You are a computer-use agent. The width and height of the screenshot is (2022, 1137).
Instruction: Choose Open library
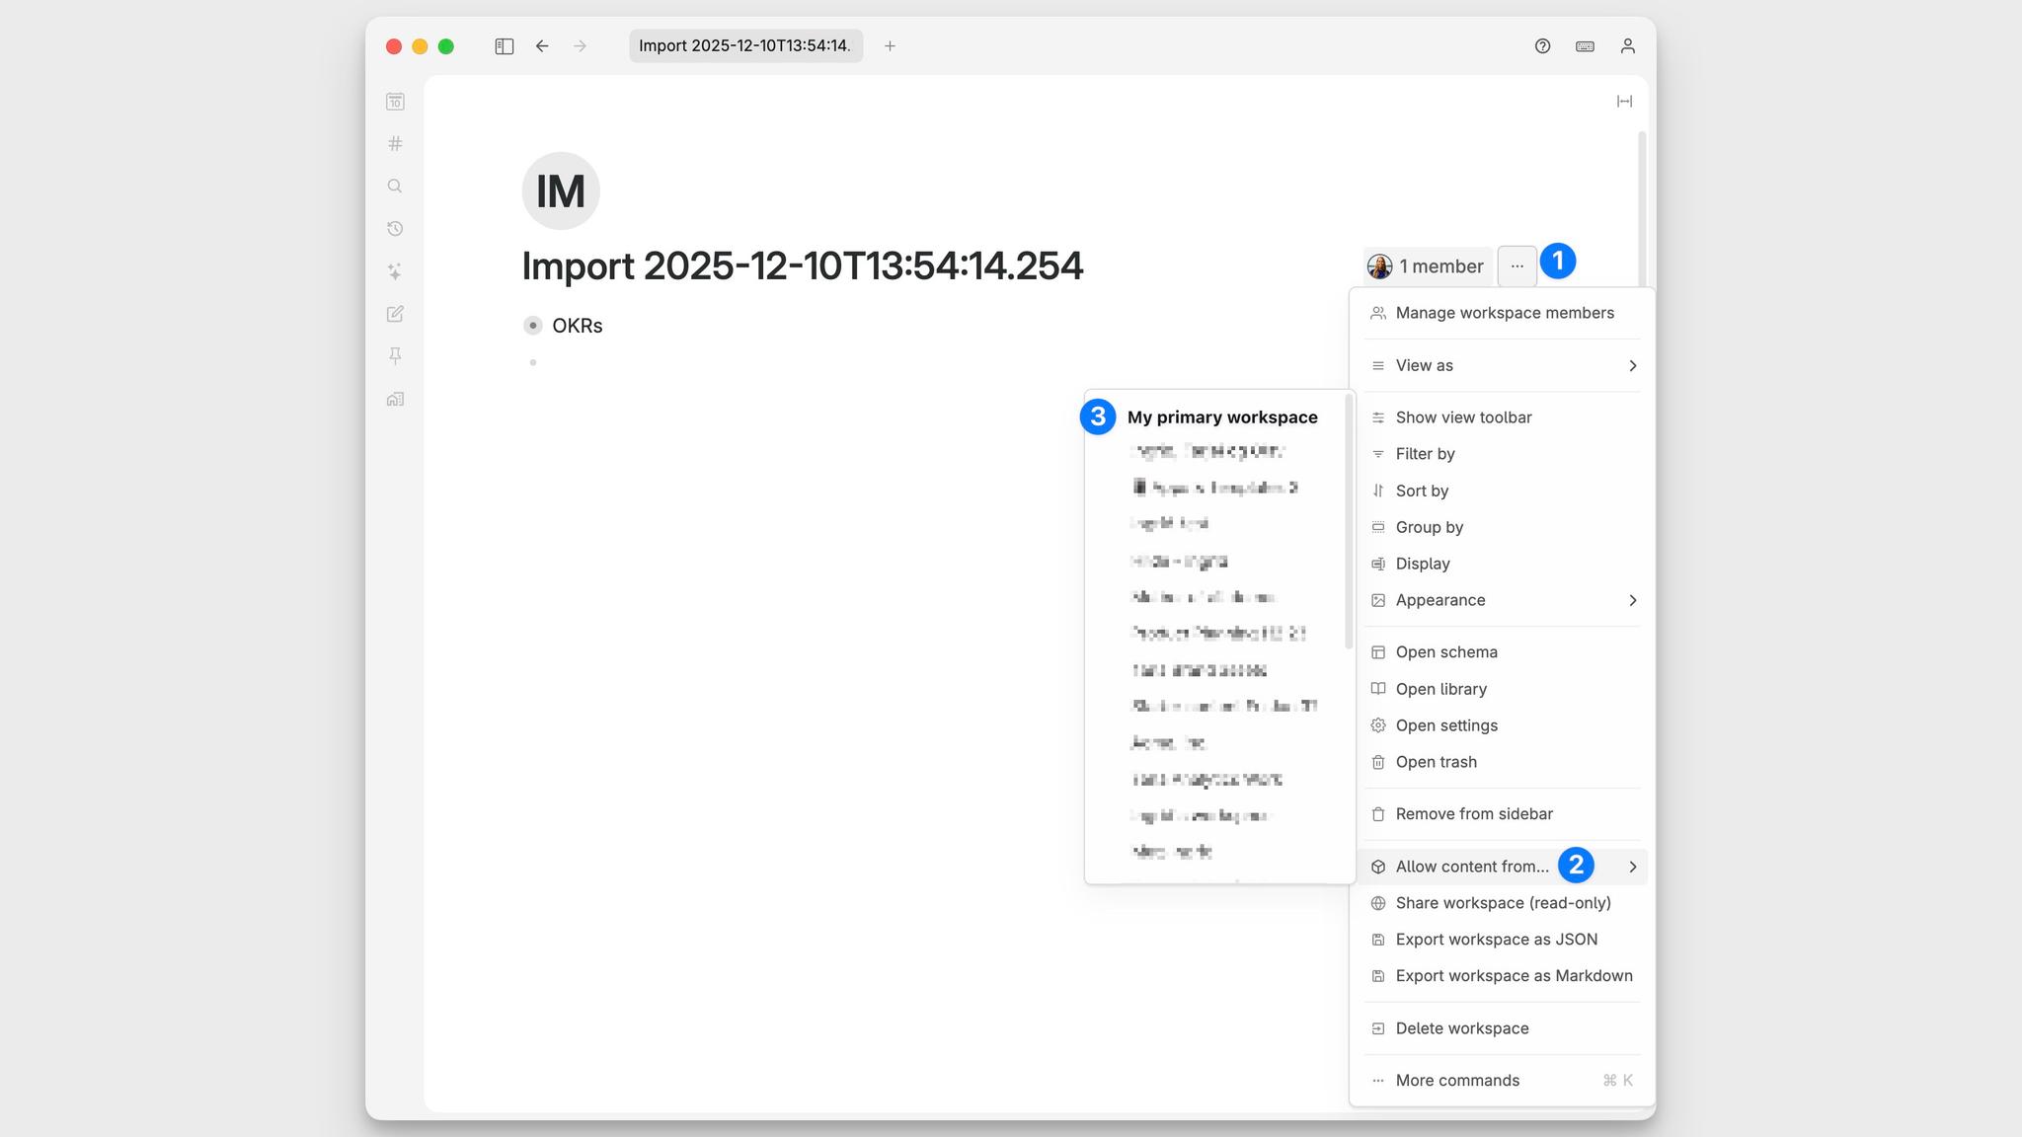point(1504,689)
